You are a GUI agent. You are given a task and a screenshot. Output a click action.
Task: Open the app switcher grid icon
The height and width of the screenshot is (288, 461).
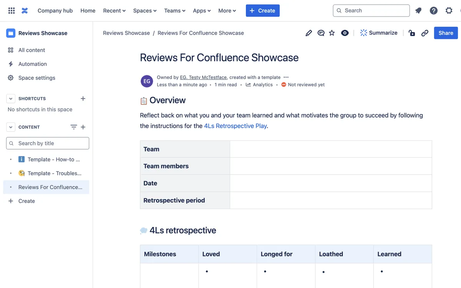[12, 11]
